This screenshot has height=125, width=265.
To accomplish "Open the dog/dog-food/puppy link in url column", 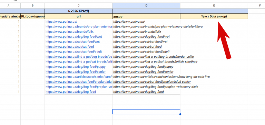I will tap(76, 67).
